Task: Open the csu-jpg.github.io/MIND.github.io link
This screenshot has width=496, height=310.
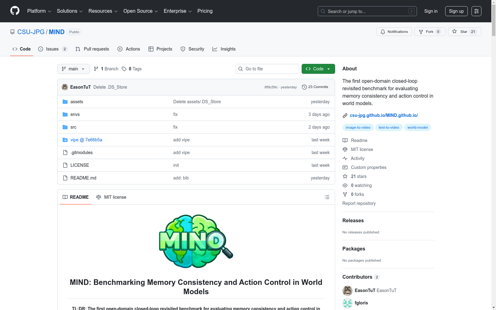Action: (384, 115)
